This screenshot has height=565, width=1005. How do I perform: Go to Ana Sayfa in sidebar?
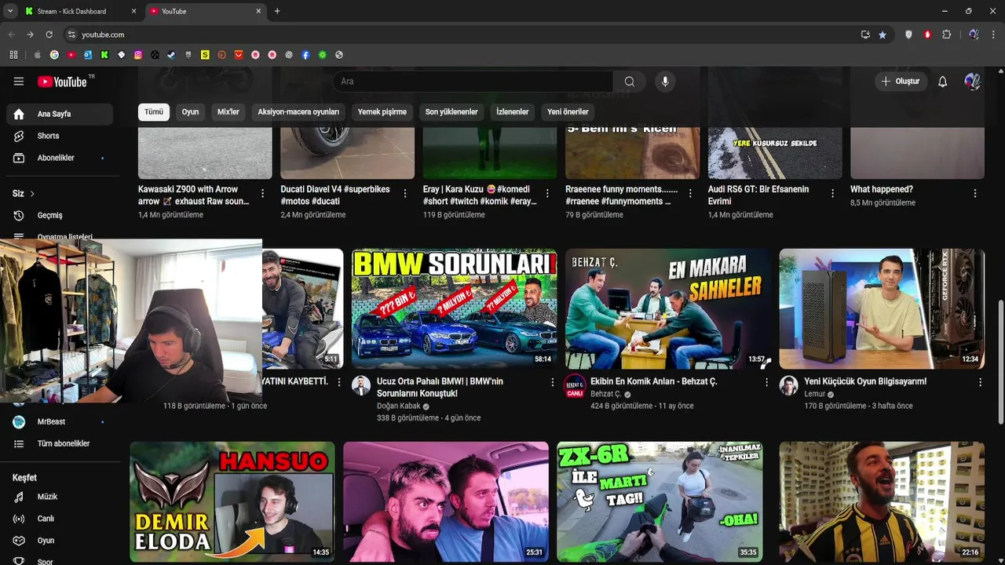pyautogui.click(x=60, y=114)
